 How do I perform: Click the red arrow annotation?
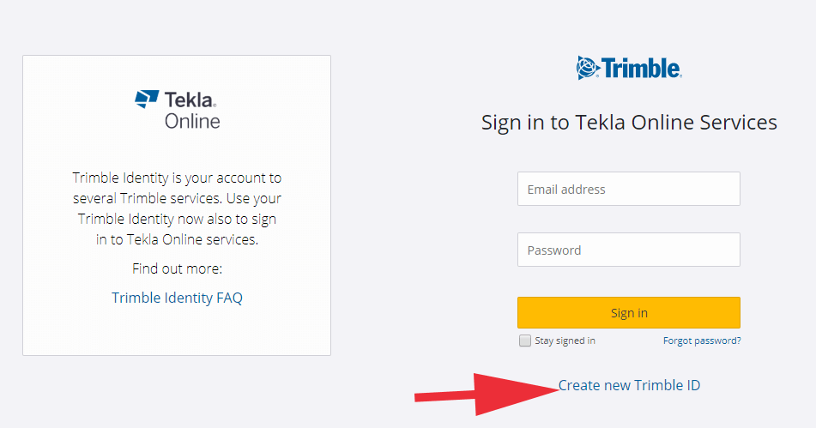tap(487, 395)
